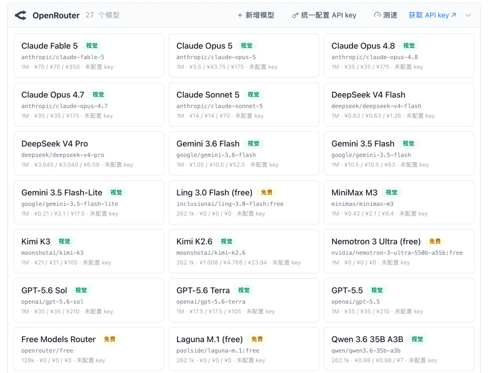The image size is (490, 373).
Task: Click the 视觉 badge on Claude Opus 5
Action: [246, 46]
